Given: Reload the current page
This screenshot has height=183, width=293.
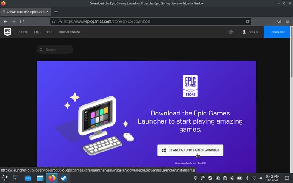Looking at the screenshot, I should (x=22, y=21).
